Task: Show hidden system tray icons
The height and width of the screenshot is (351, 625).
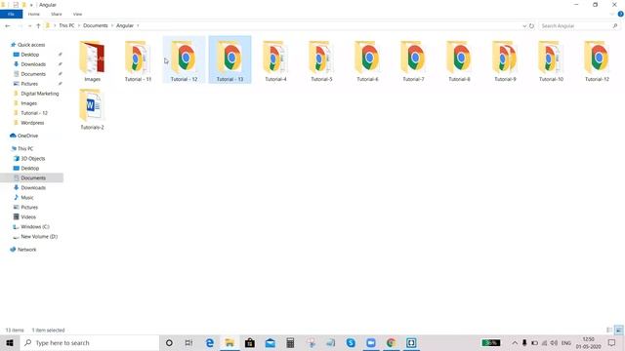Action: click(515, 342)
